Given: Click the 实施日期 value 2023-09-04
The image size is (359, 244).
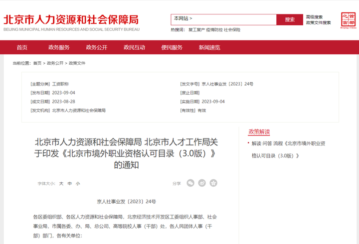Looking at the screenshot, I should pos(213,102).
